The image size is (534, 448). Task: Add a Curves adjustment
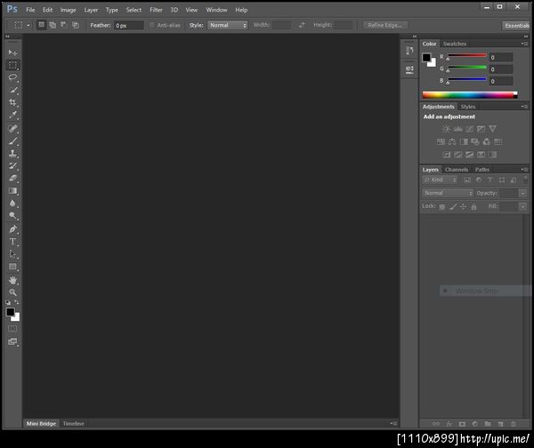[470, 129]
